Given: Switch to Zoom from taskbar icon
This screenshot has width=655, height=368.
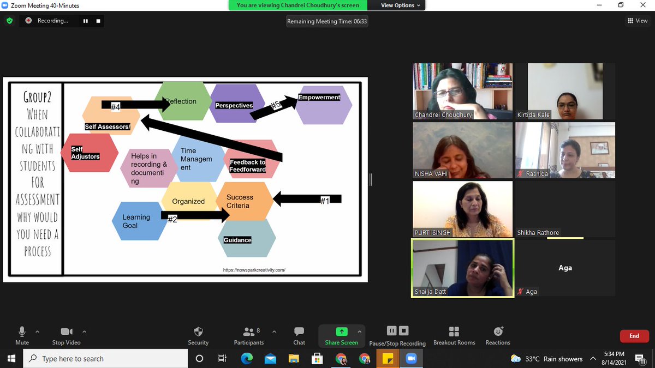Looking at the screenshot, I should pyautogui.click(x=412, y=359).
